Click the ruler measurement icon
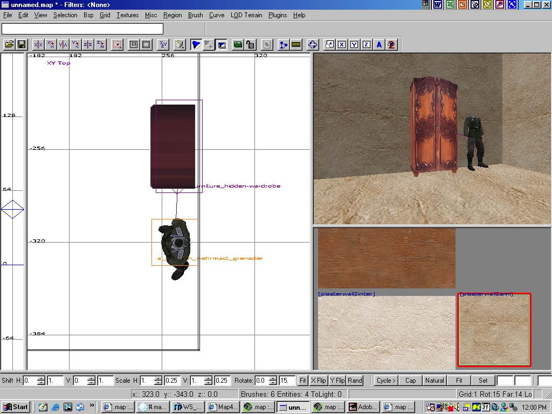Viewport: 552px width, 414px height. click(x=296, y=45)
